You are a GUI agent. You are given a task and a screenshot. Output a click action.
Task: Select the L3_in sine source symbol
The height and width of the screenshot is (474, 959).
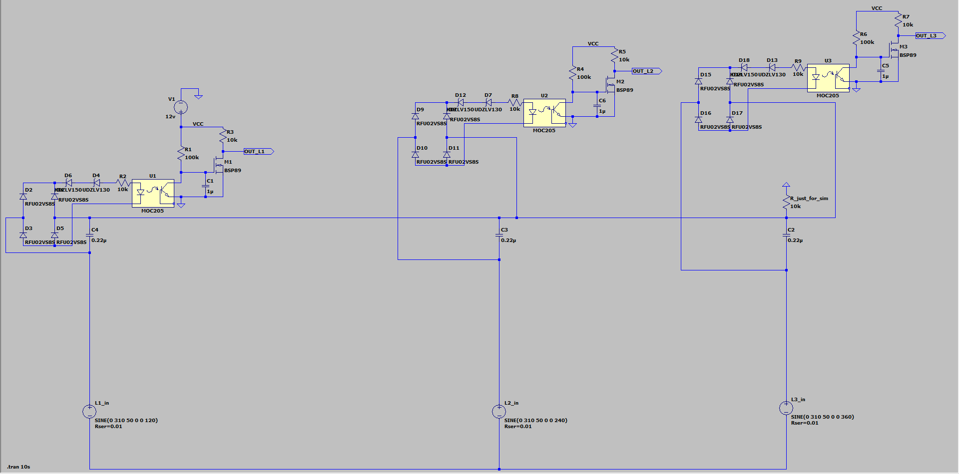786,408
